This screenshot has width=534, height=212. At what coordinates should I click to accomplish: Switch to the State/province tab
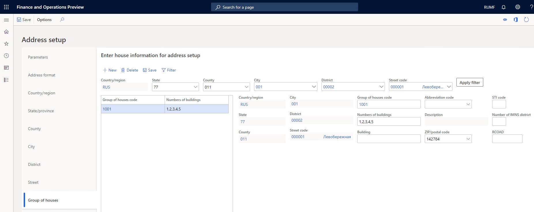click(41, 111)
